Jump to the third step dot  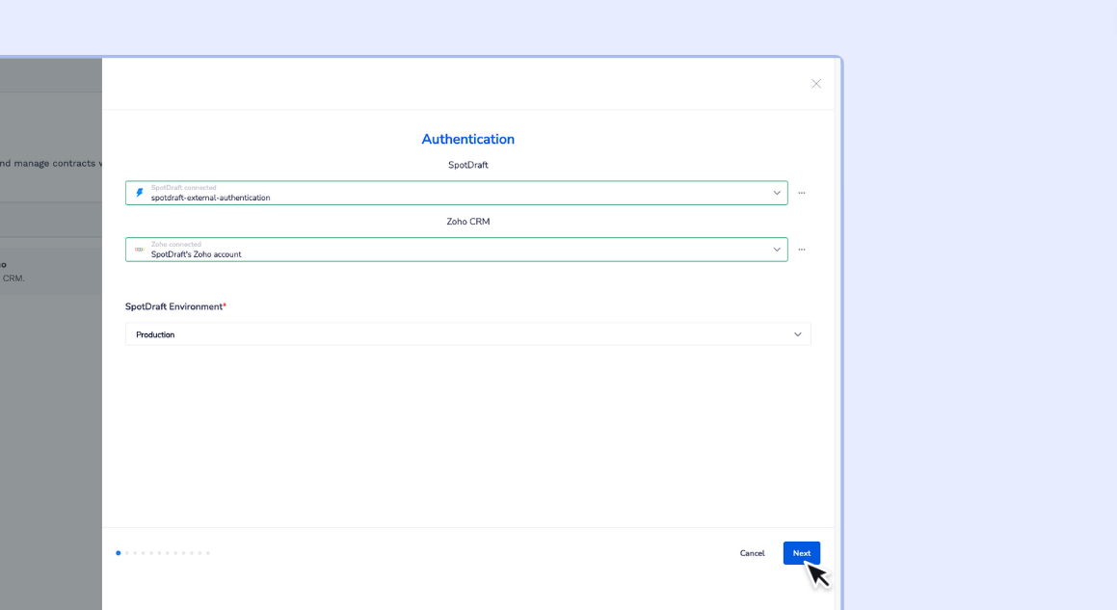135,553
